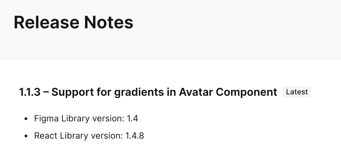Click the en dash after 1.1.3

coord(46,93)
